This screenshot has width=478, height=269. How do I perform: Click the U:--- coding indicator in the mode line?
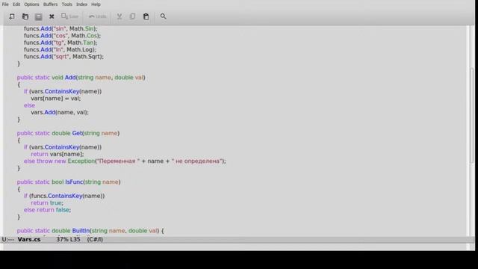point(8,239)
